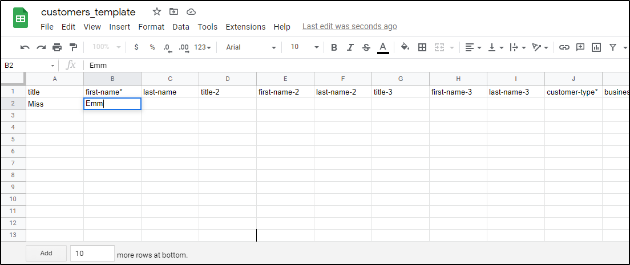Print the spreadsheet using printer icon

(57, 47)
